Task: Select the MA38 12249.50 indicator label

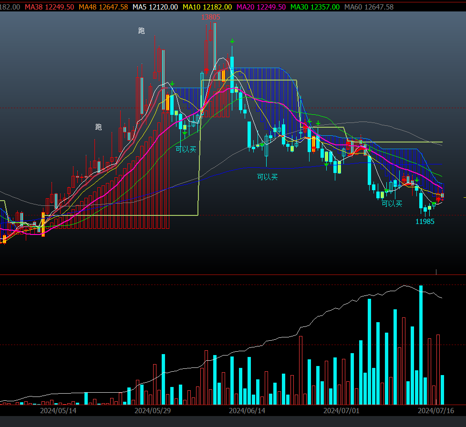Action: 49,7
